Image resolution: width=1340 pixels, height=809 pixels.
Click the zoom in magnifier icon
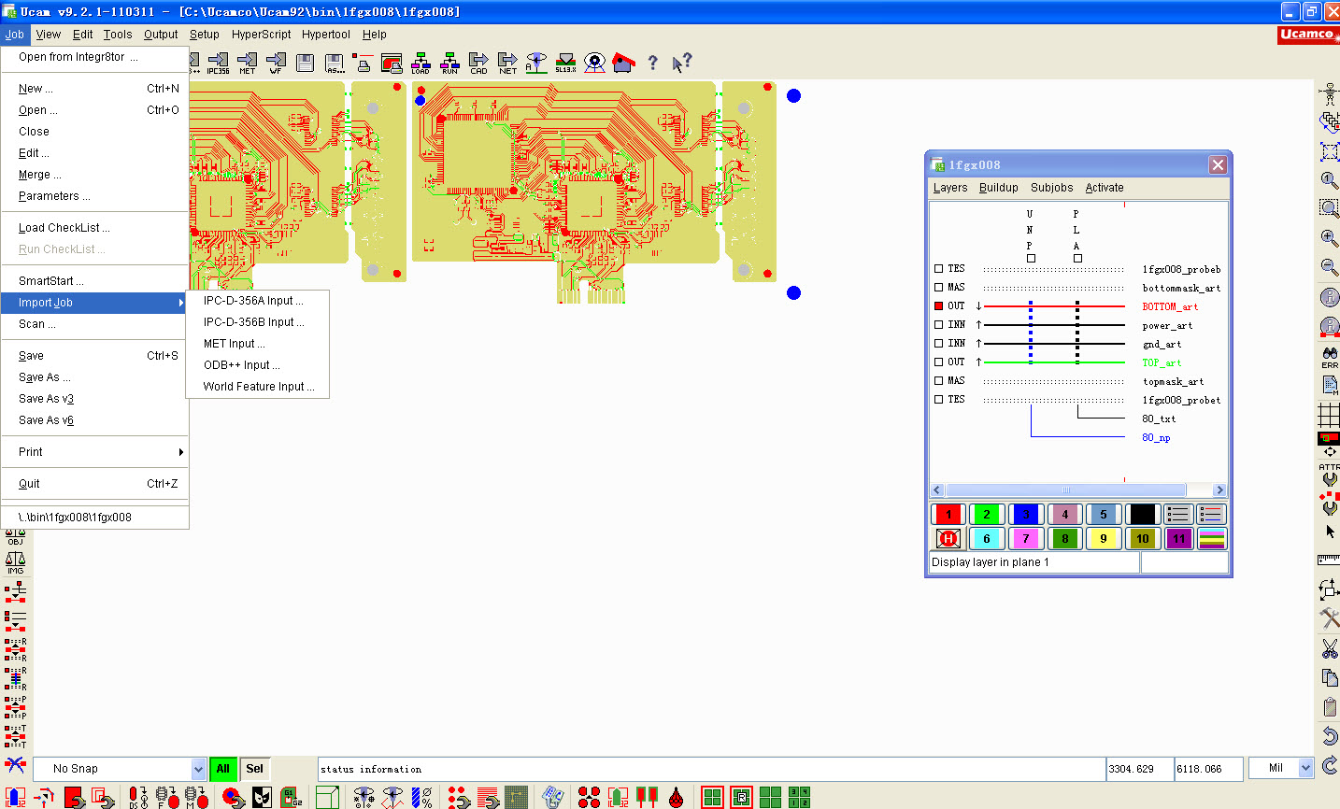click(1329, 238)
